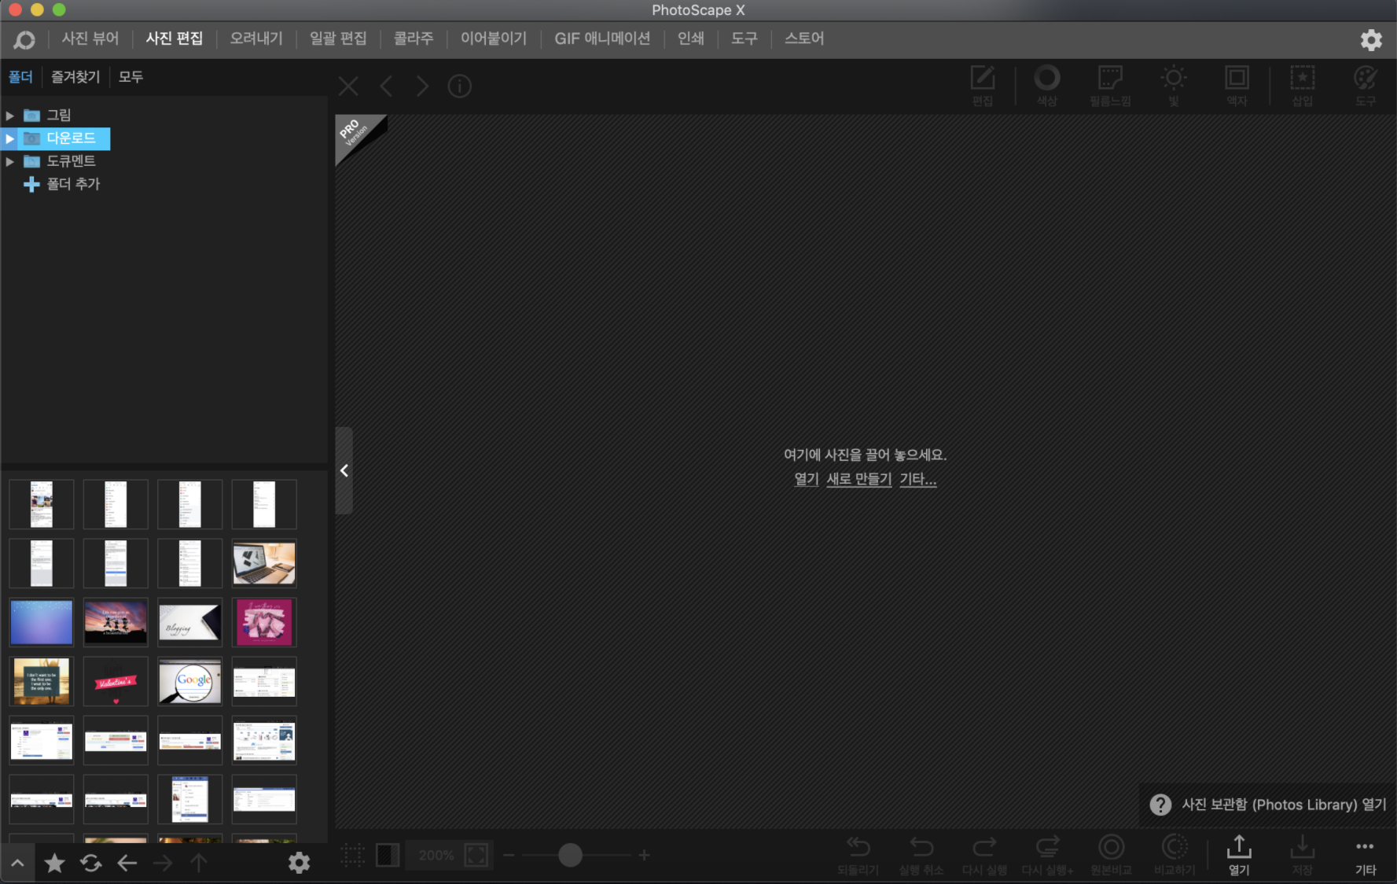Switch to 이어붙이기 tab
Image resolution: width=1397 pixels, height=884 pixels.
[494, 39]
